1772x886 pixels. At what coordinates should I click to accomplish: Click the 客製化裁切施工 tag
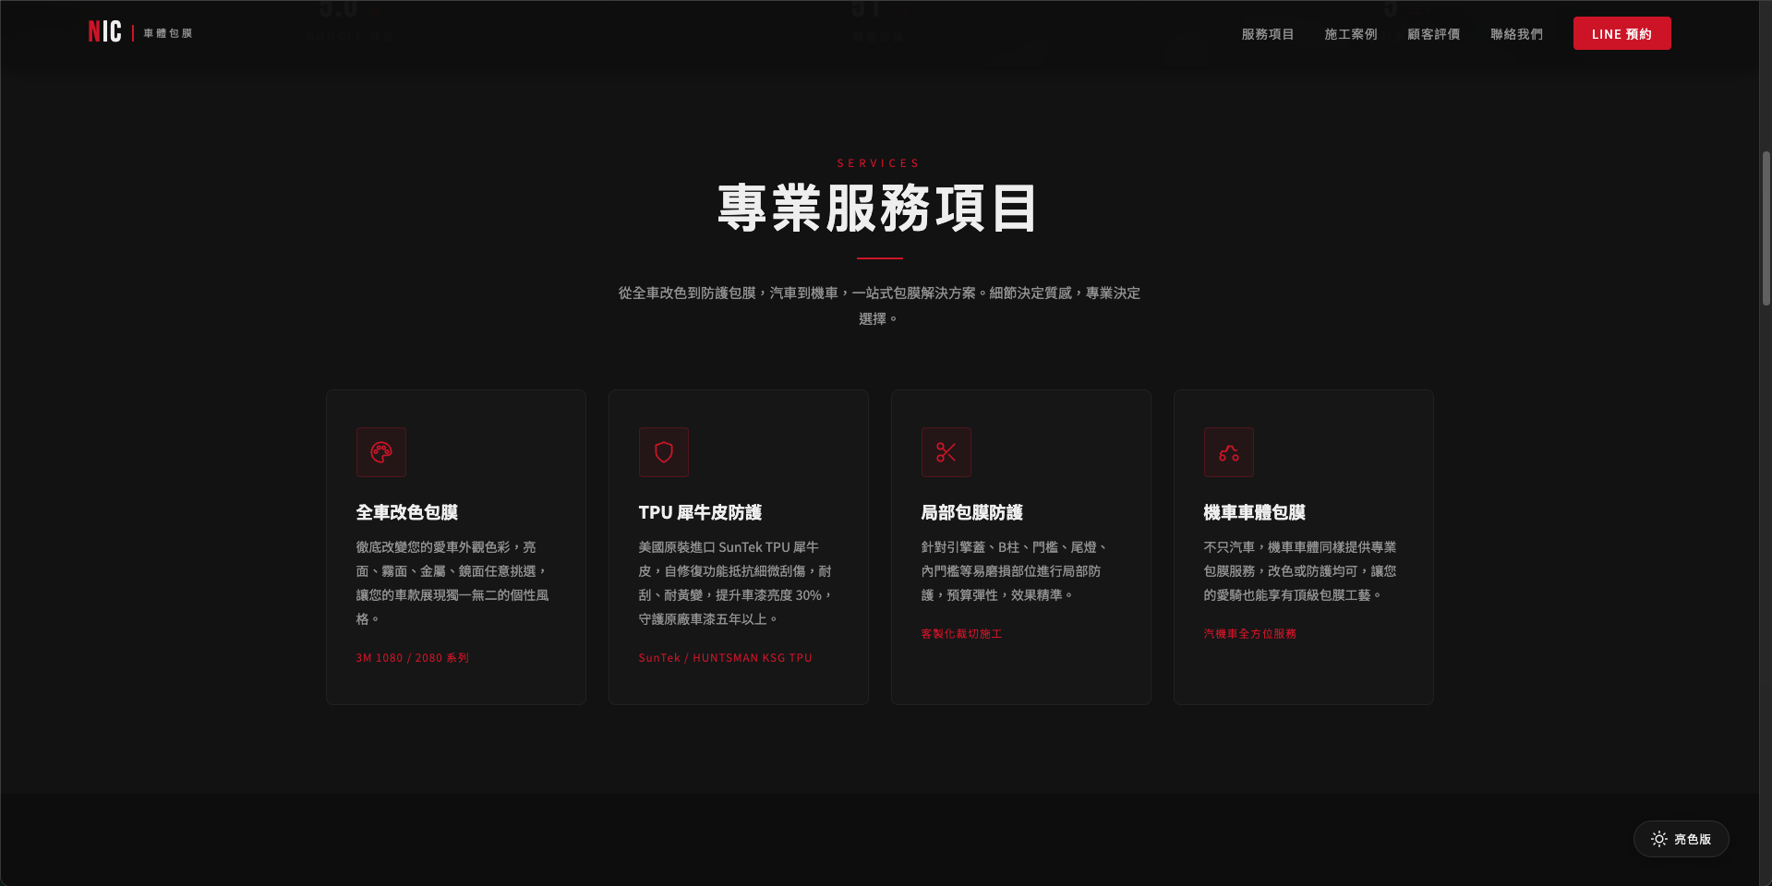tap(961, 634)
